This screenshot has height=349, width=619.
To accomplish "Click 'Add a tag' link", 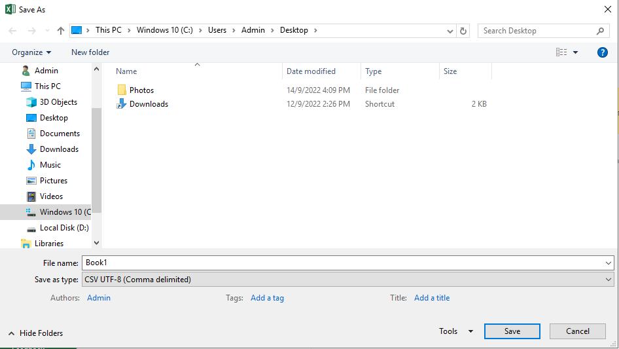I will (267, 298).
